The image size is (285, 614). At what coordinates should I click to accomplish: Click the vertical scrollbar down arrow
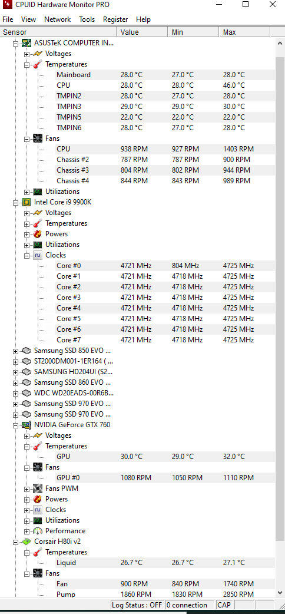(280, 591)
